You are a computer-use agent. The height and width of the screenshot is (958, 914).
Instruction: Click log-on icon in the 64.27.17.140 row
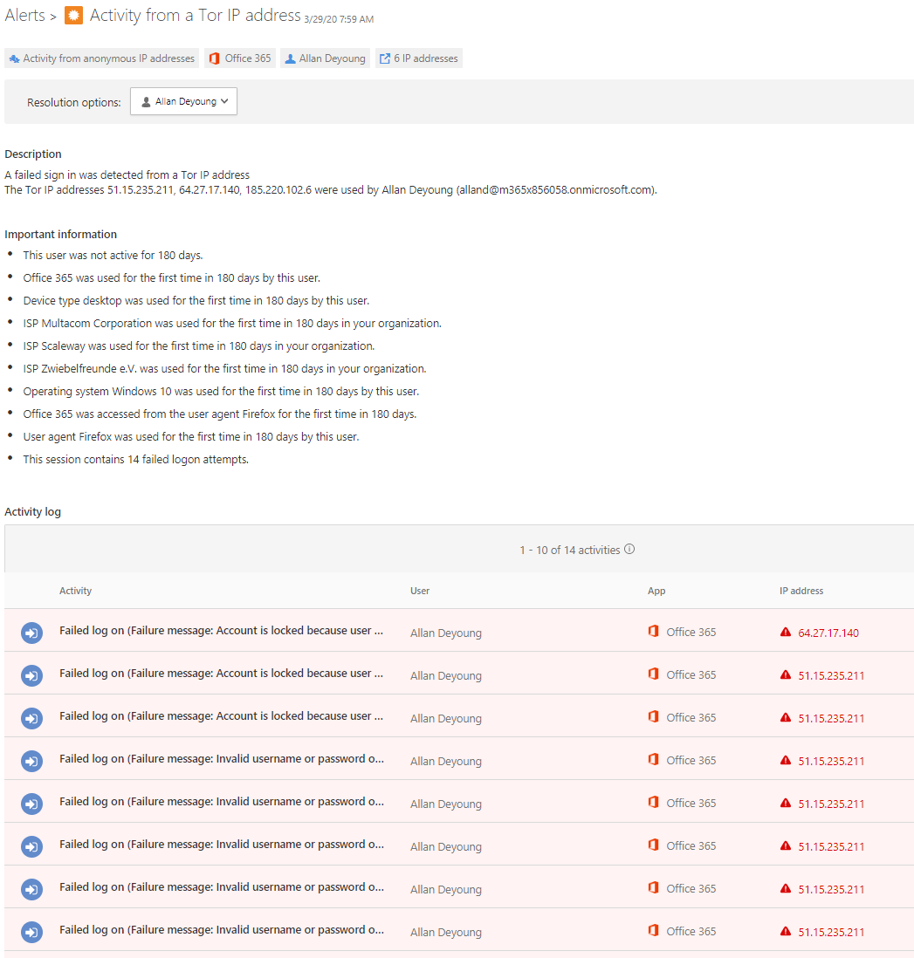pos(31,633)
